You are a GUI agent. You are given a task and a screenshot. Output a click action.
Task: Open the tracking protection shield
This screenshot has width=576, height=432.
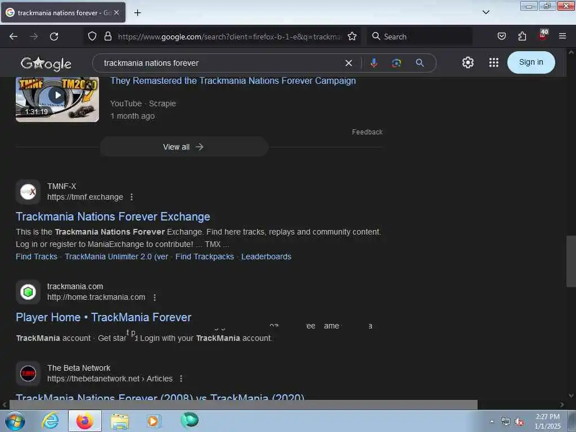(x=92, y=37)
